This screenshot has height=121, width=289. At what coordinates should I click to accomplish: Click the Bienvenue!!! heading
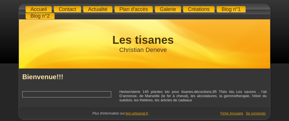43,77
